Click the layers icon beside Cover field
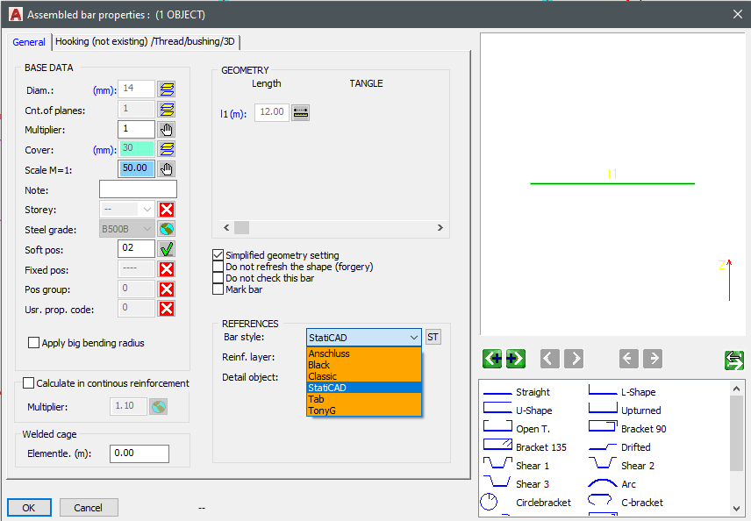Image resolution: width=751 pixels, height=521 pixels. [x=167, y=149]
